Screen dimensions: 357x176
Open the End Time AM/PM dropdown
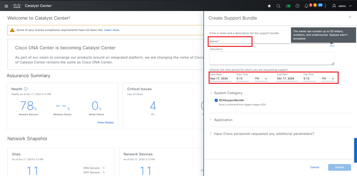pyautogui.click(x=328, y=79)
